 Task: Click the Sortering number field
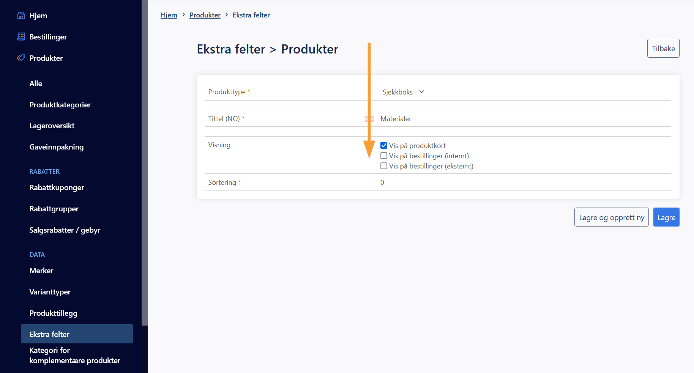coord(524,183)
